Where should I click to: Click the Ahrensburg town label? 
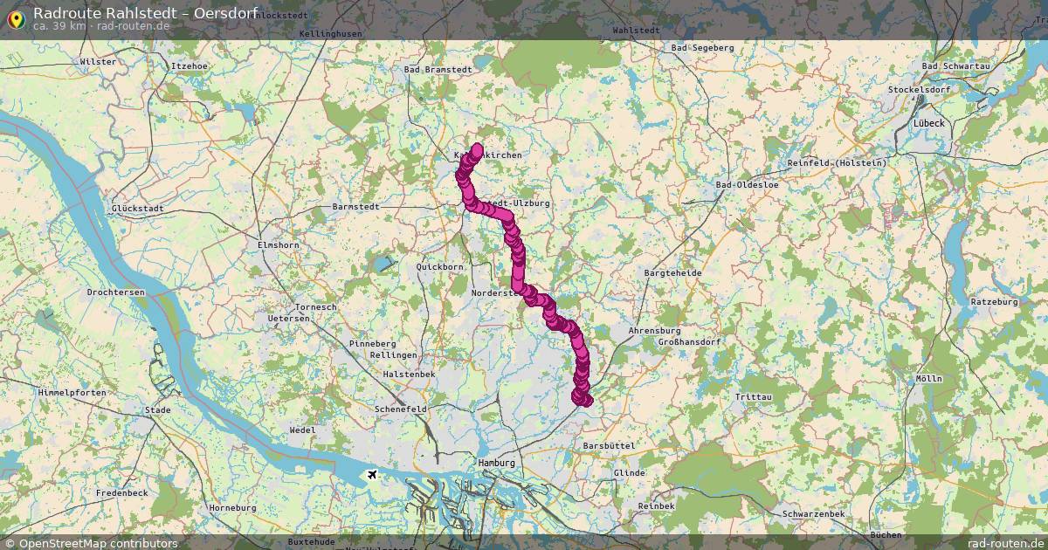(655, 331)
